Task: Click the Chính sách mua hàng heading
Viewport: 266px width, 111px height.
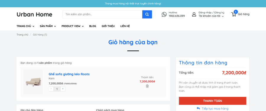Action: 110,110
